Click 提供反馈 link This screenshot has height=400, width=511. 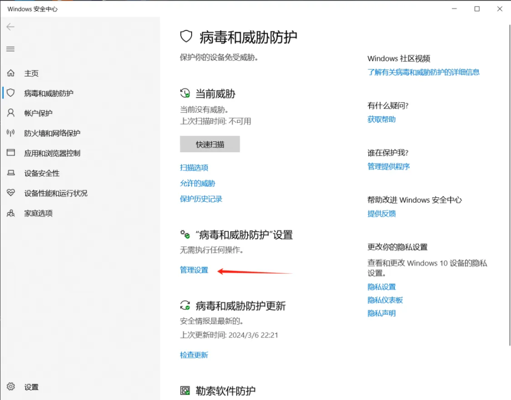click(381, 214)
